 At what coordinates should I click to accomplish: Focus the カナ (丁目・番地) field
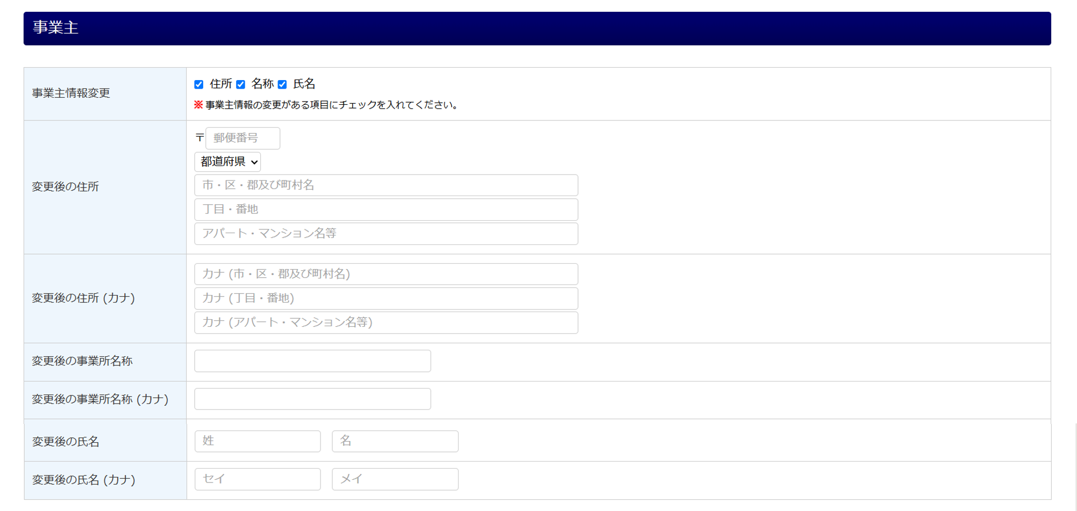[386, 298]
